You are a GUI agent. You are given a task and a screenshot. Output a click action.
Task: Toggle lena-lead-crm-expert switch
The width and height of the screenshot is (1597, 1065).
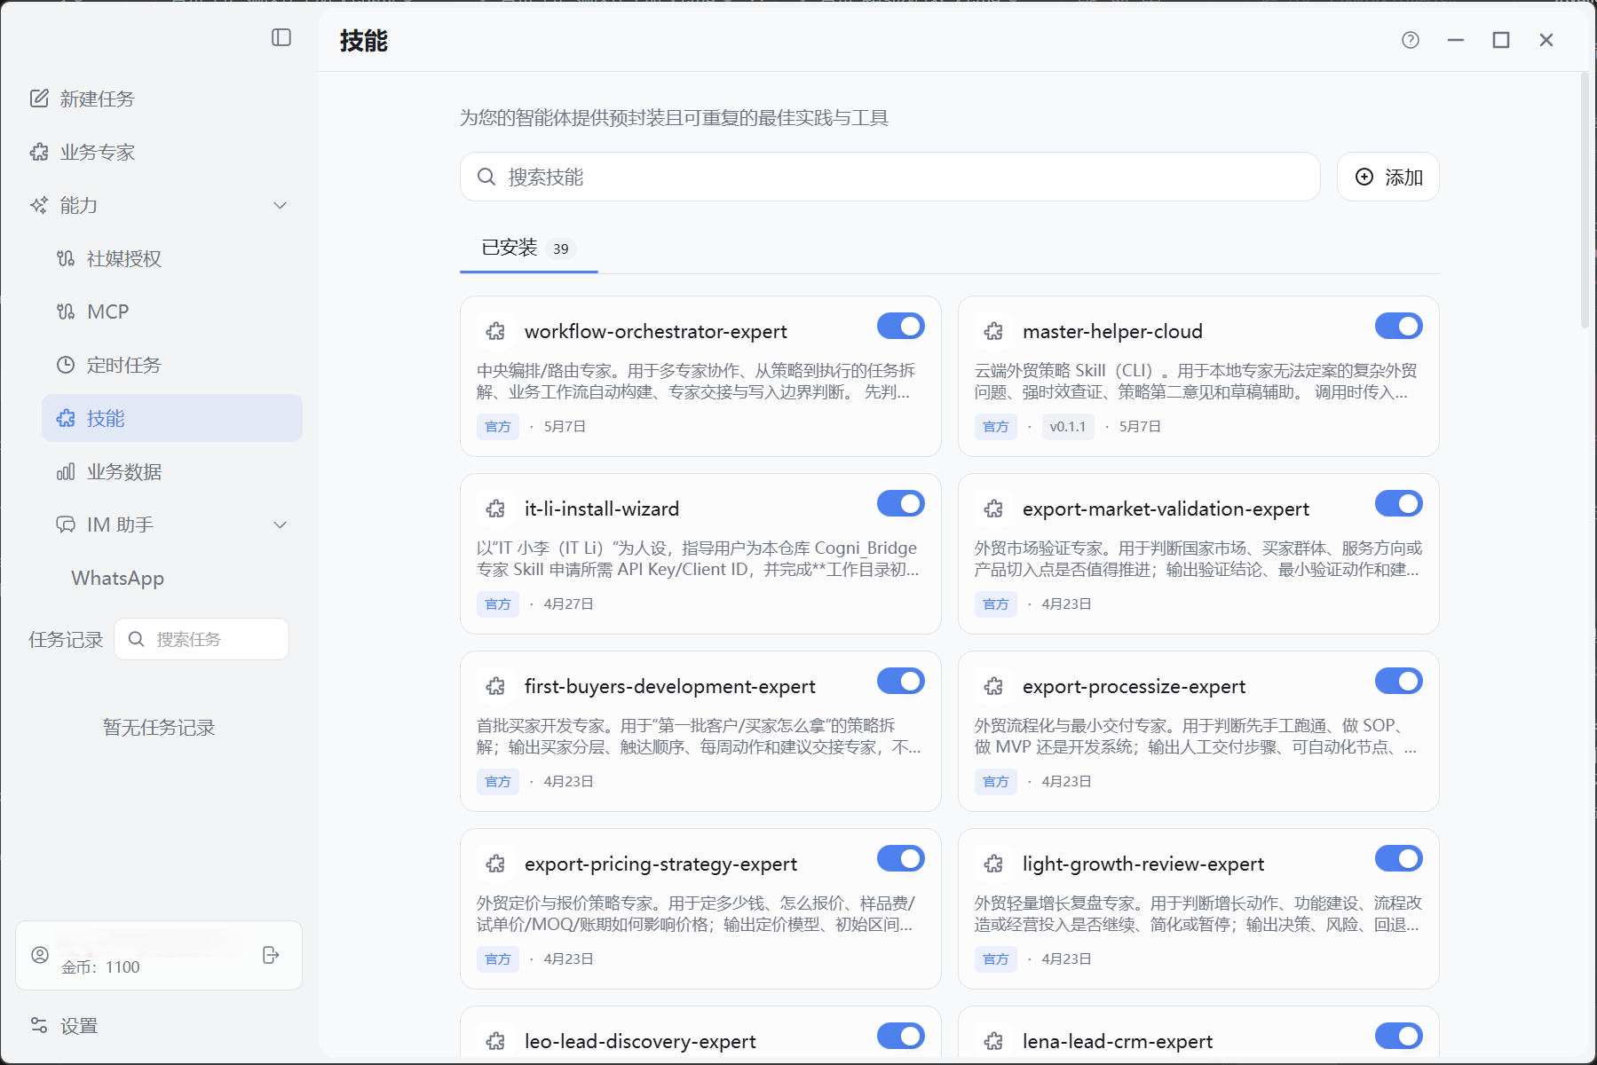[1399, 1037]
